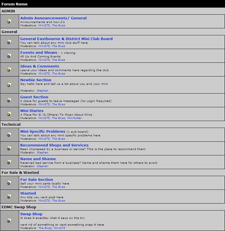Image resolution: width=225 pixels, height=231 pixels.
Task: Click the board icon next to Swap Shop
Action: 9,221
